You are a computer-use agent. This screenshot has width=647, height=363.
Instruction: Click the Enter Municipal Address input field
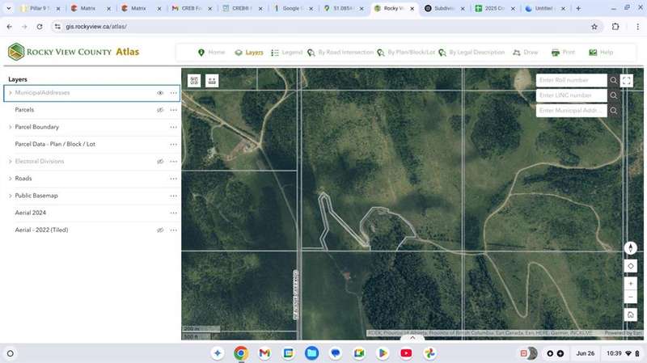[571, 111]
